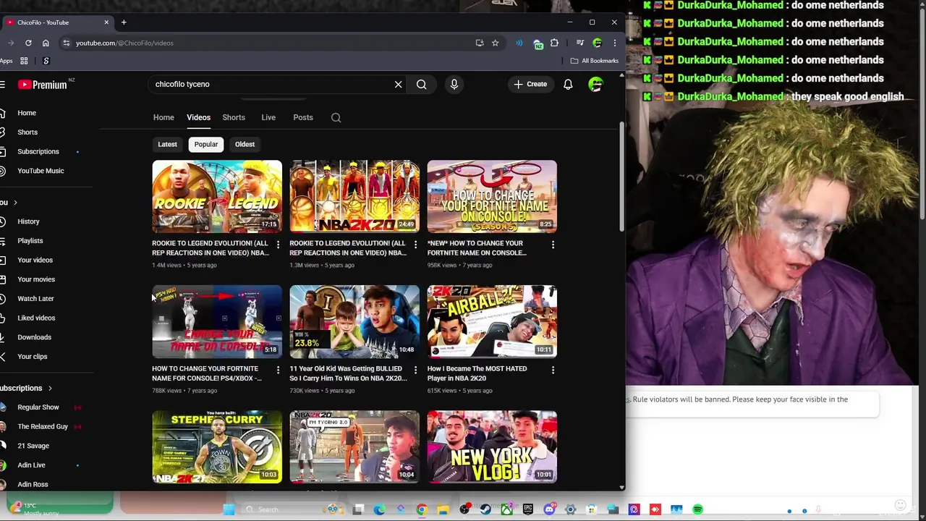
Task: Open the Windows Start menu
Action: 229,509
